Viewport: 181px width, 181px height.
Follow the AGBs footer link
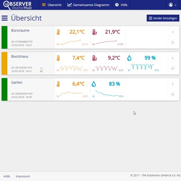pos(7,176)
